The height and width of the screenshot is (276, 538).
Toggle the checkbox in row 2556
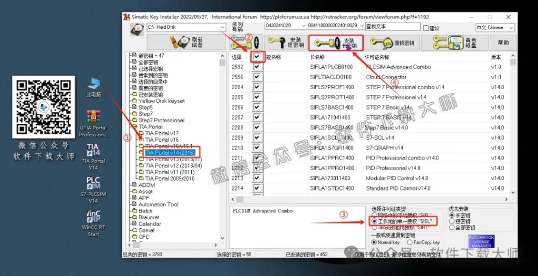pyautogui.click(x=257, y=77)
